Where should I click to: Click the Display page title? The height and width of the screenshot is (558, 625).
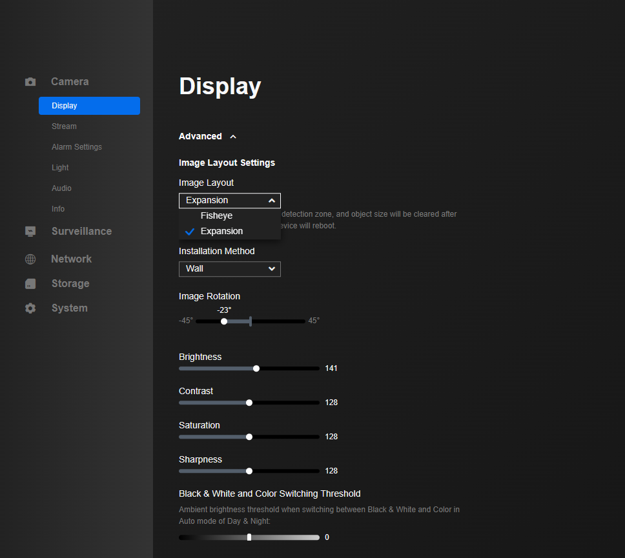tap(220, 86)
